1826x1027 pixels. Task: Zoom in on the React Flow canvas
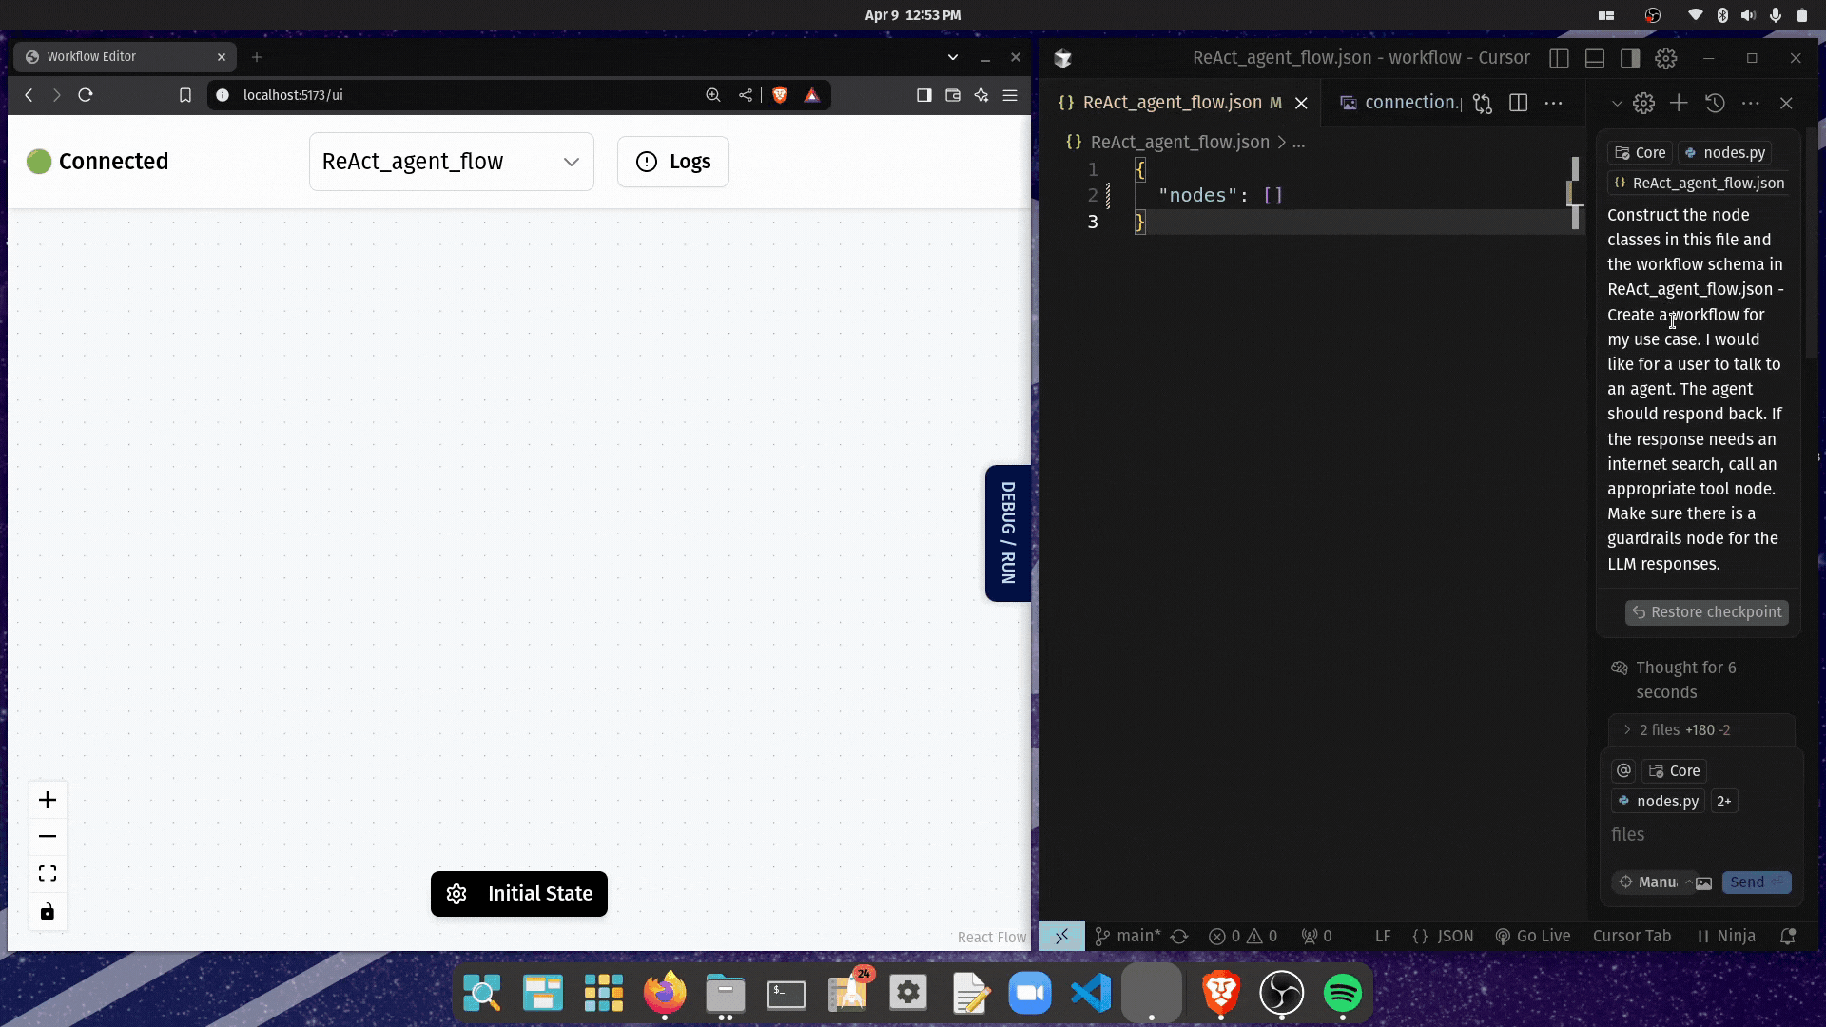coord(48,800)
